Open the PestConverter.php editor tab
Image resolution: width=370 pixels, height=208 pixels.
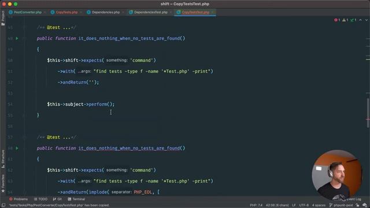pos(28,12)
